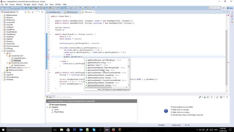
Task: Collapse the SimpleWarn project
Action: pos(2,51)
